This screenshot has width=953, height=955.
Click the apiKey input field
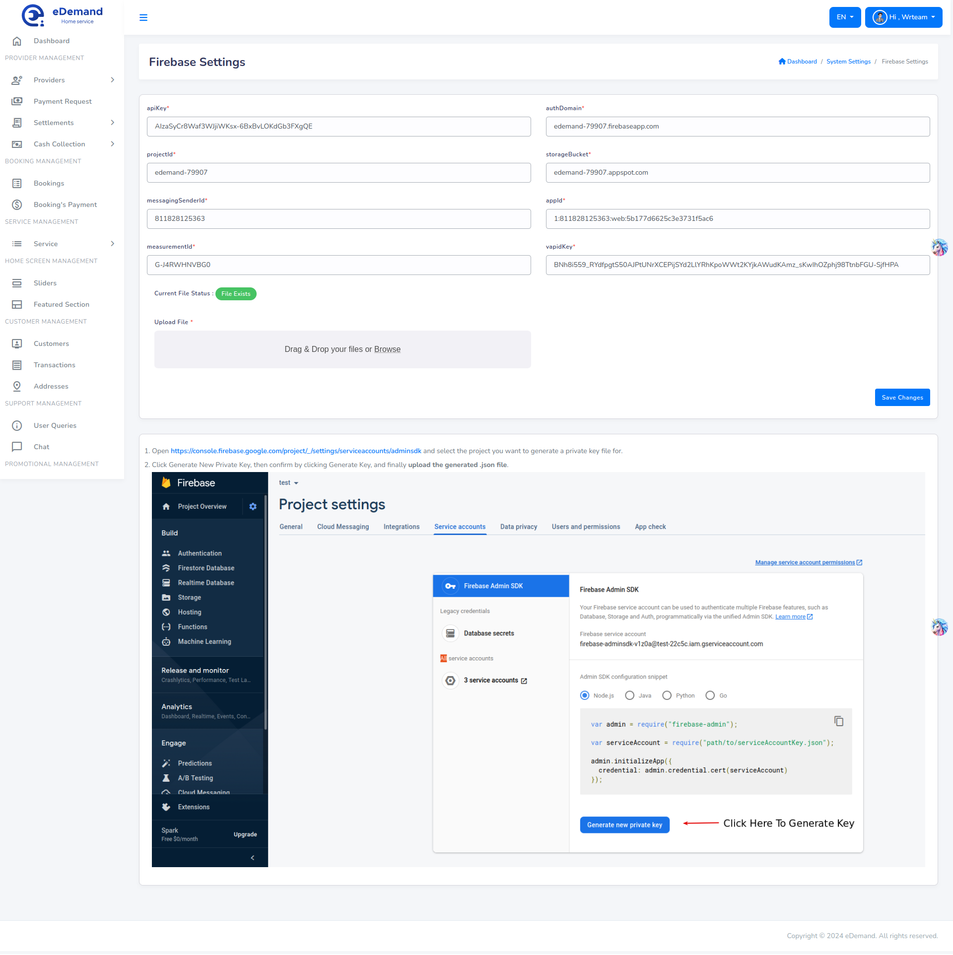[x=339, y=127]
